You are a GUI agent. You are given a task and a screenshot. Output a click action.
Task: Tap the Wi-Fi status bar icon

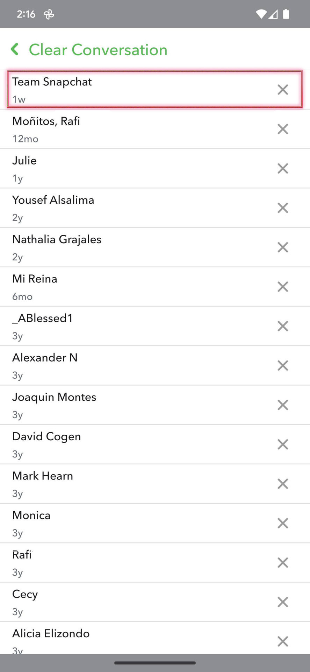[261, 14]
